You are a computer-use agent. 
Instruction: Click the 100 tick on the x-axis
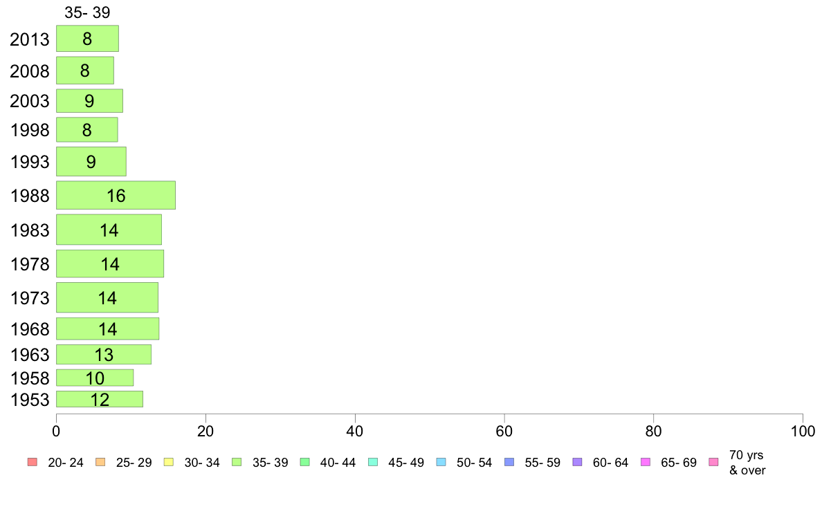coord(803,432)
